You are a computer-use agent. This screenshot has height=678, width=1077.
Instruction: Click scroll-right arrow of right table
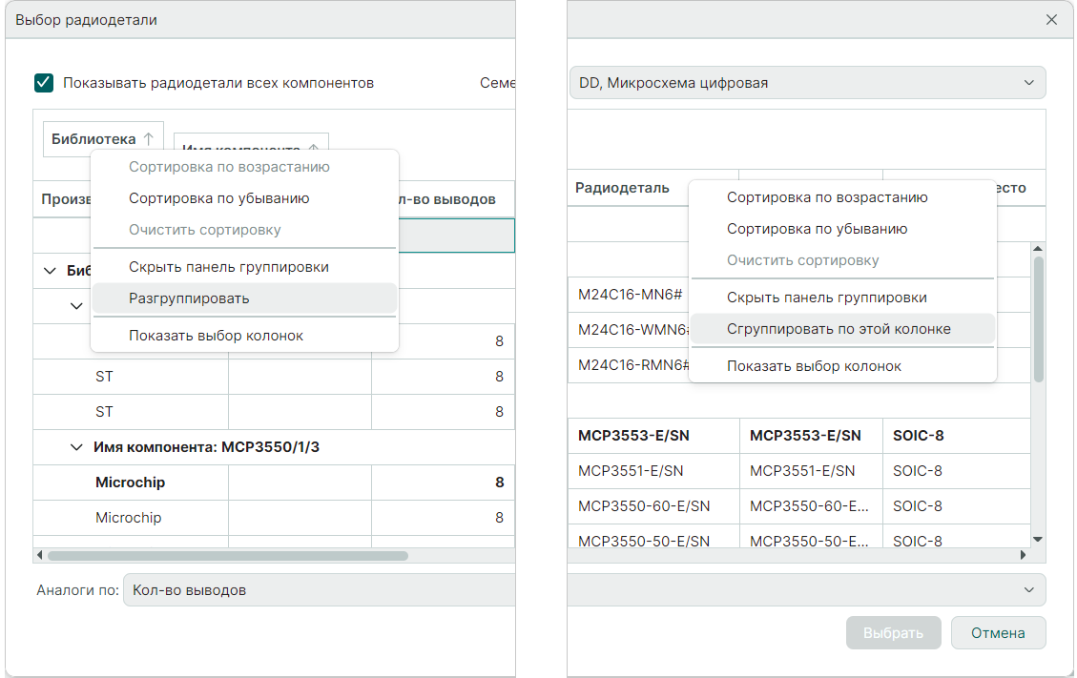click(1024, 554)
